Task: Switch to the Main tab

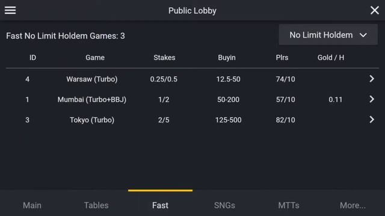Action: 32,205
